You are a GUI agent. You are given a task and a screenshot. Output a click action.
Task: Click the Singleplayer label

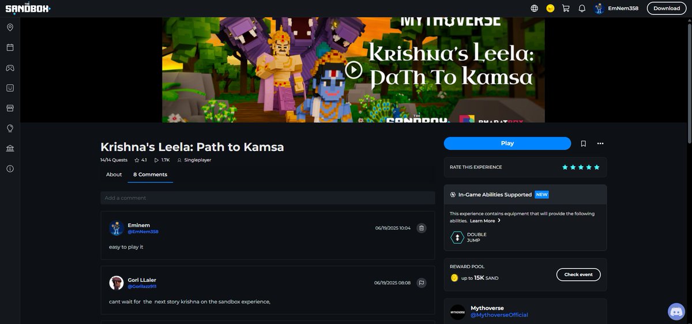194,160
